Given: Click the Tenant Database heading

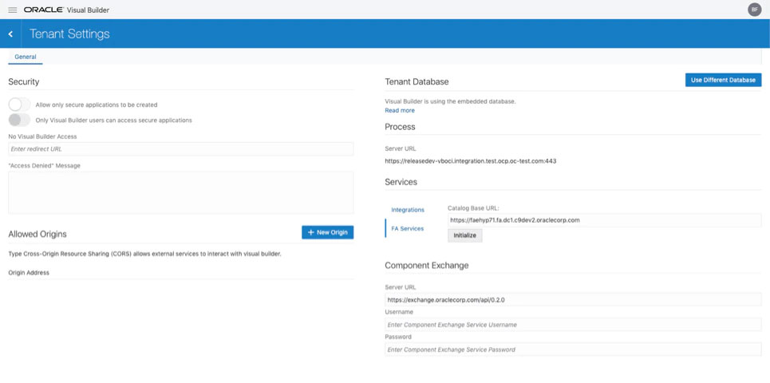Looking at the screenshot, I should click(x=417, y=81).
